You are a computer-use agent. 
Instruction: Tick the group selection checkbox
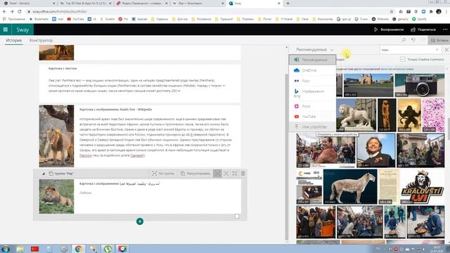pyautogui.click(x=237, y=216)
